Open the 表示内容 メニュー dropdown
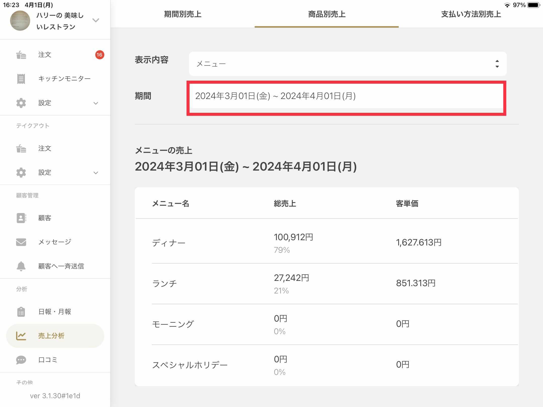 coord(347,64)
